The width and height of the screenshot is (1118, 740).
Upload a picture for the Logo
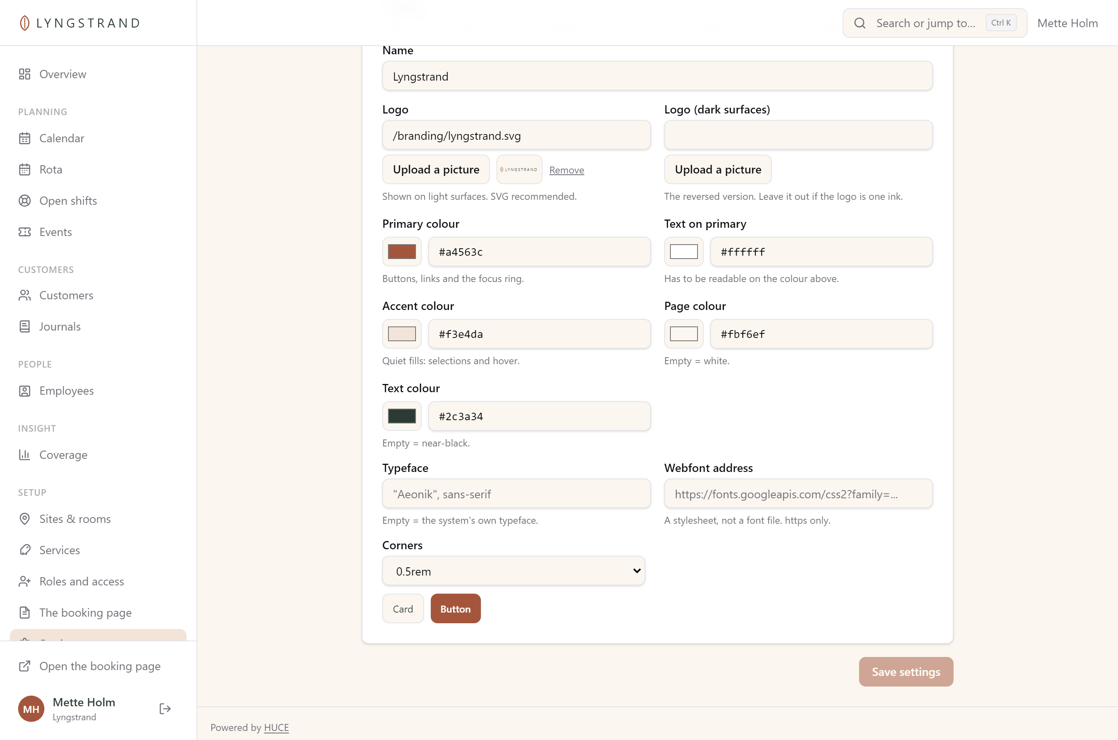[x=436, y=169]
